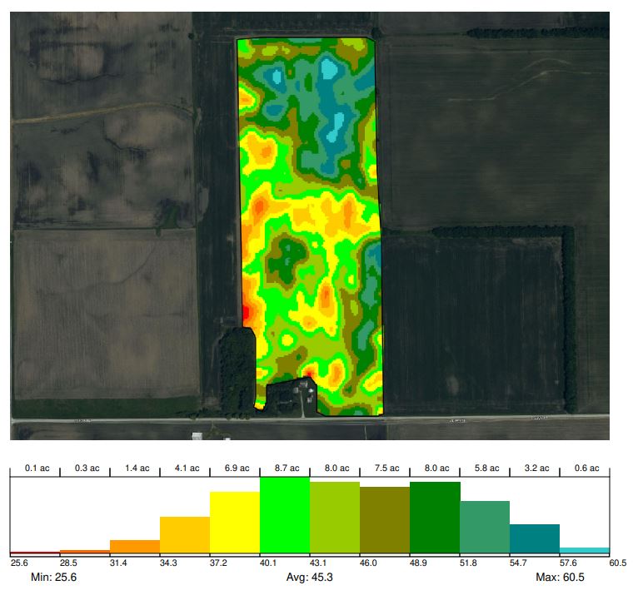
Task: Choose the teal 54.7–57.6 histogram bar
Action: (x=535, y=539)
